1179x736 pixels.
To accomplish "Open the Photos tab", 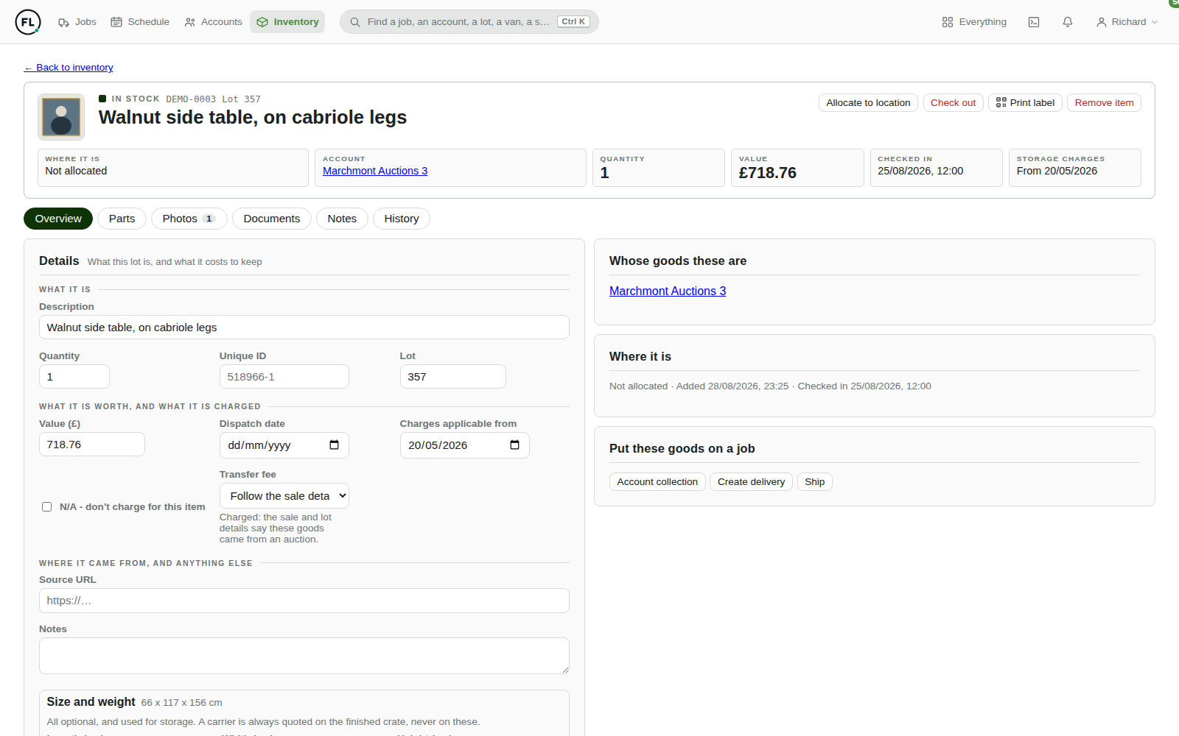I will click(x=189, y=219).
